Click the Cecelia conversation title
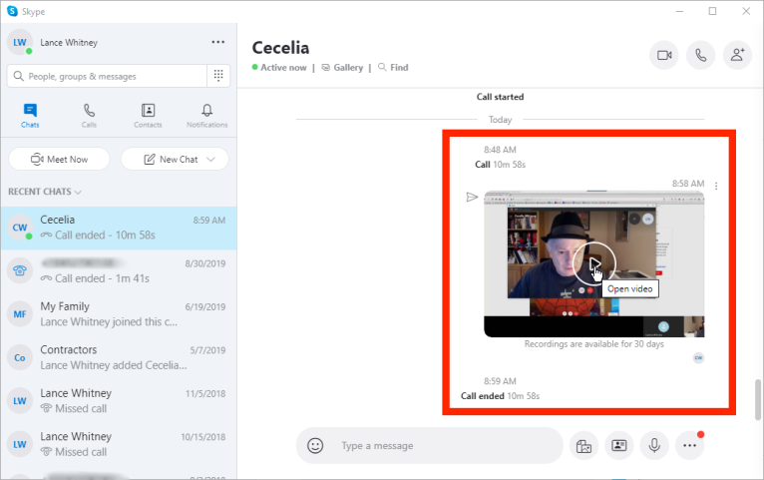This screenshot has width=764, height=480. point(280,48)
